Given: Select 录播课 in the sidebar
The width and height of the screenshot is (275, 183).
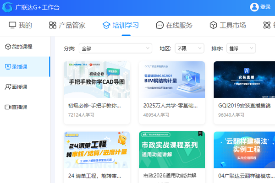Looking at the screenshot, I should tap(25, 67).
